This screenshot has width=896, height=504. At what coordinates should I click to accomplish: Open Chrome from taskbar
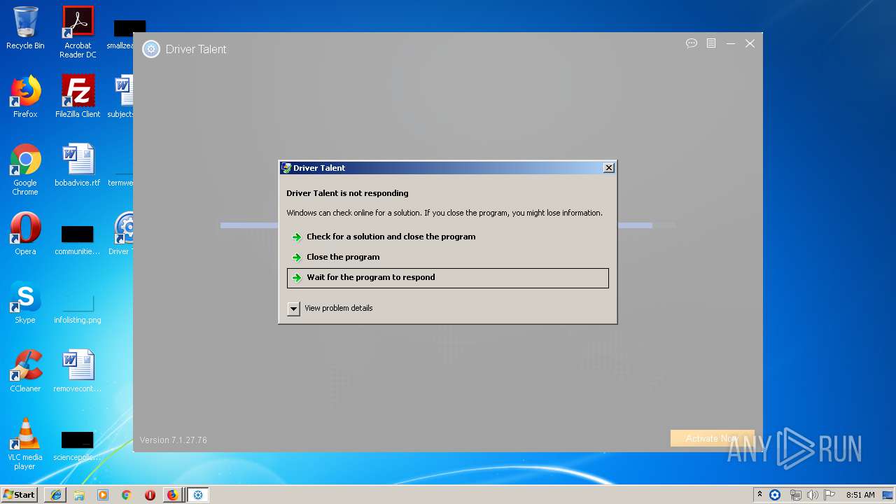[126, 495]
